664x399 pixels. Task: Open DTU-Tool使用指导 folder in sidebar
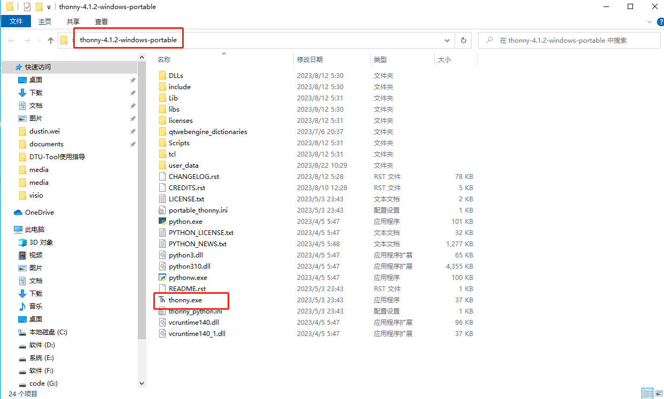57,157
